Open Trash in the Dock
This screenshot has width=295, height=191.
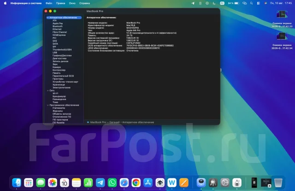point(278,183)
